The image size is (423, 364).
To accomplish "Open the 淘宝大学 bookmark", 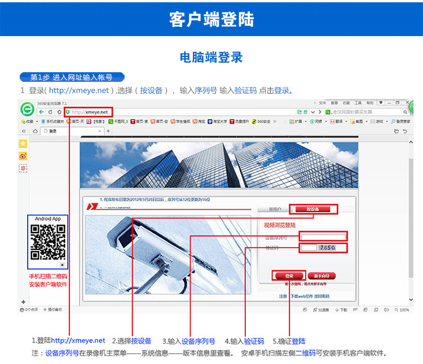I will click(217, 121).
